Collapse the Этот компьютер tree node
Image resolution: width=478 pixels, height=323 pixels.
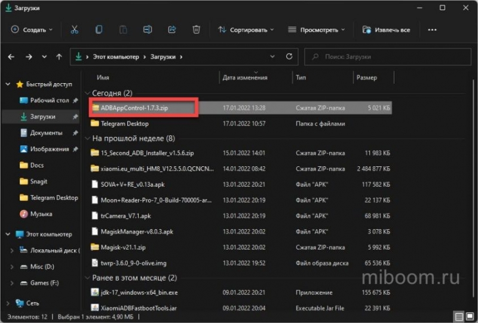click(8, 234)
